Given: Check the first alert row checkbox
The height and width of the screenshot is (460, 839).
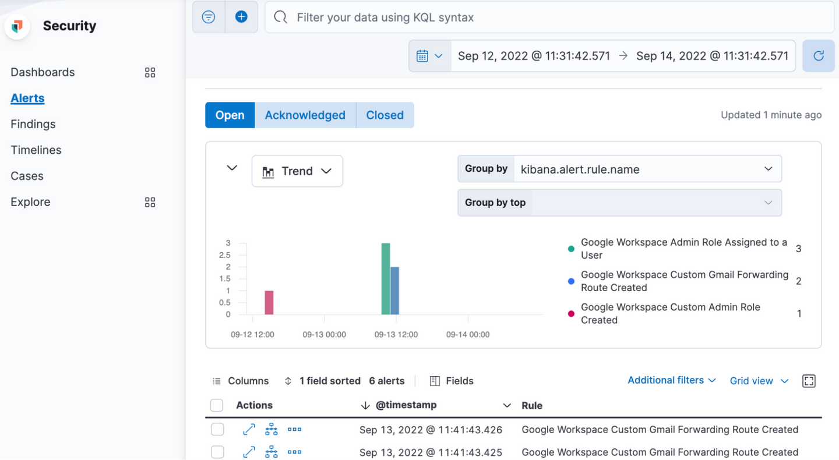Looking at the screenshot, I should (x=217, y=430).
